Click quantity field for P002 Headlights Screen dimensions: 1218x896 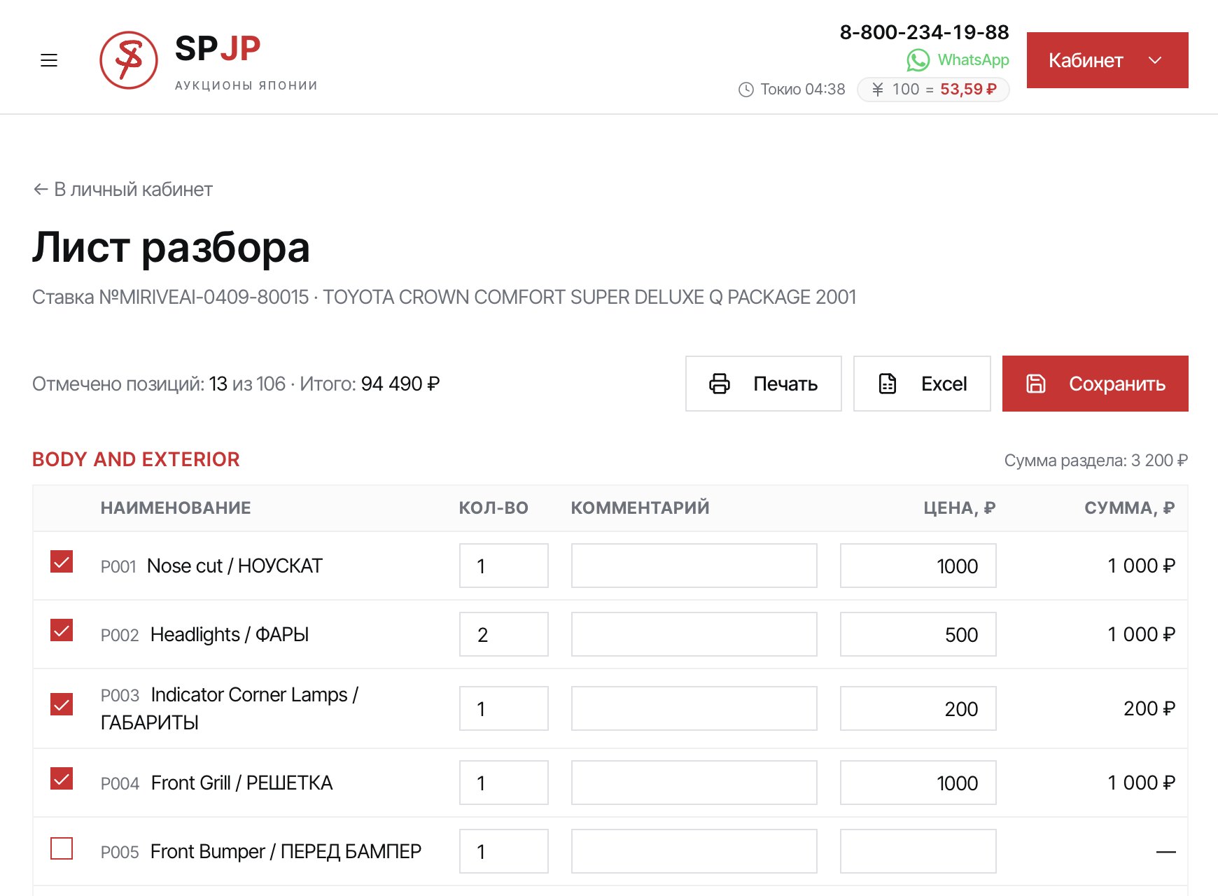coord(504,634)
